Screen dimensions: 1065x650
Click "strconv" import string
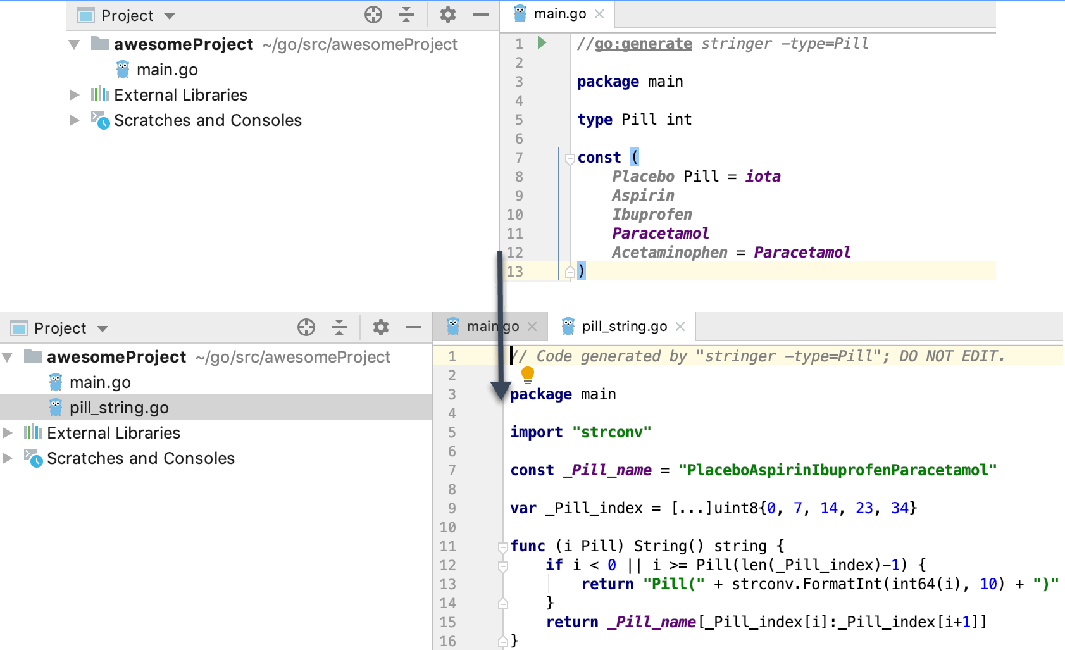click(611, 432)
